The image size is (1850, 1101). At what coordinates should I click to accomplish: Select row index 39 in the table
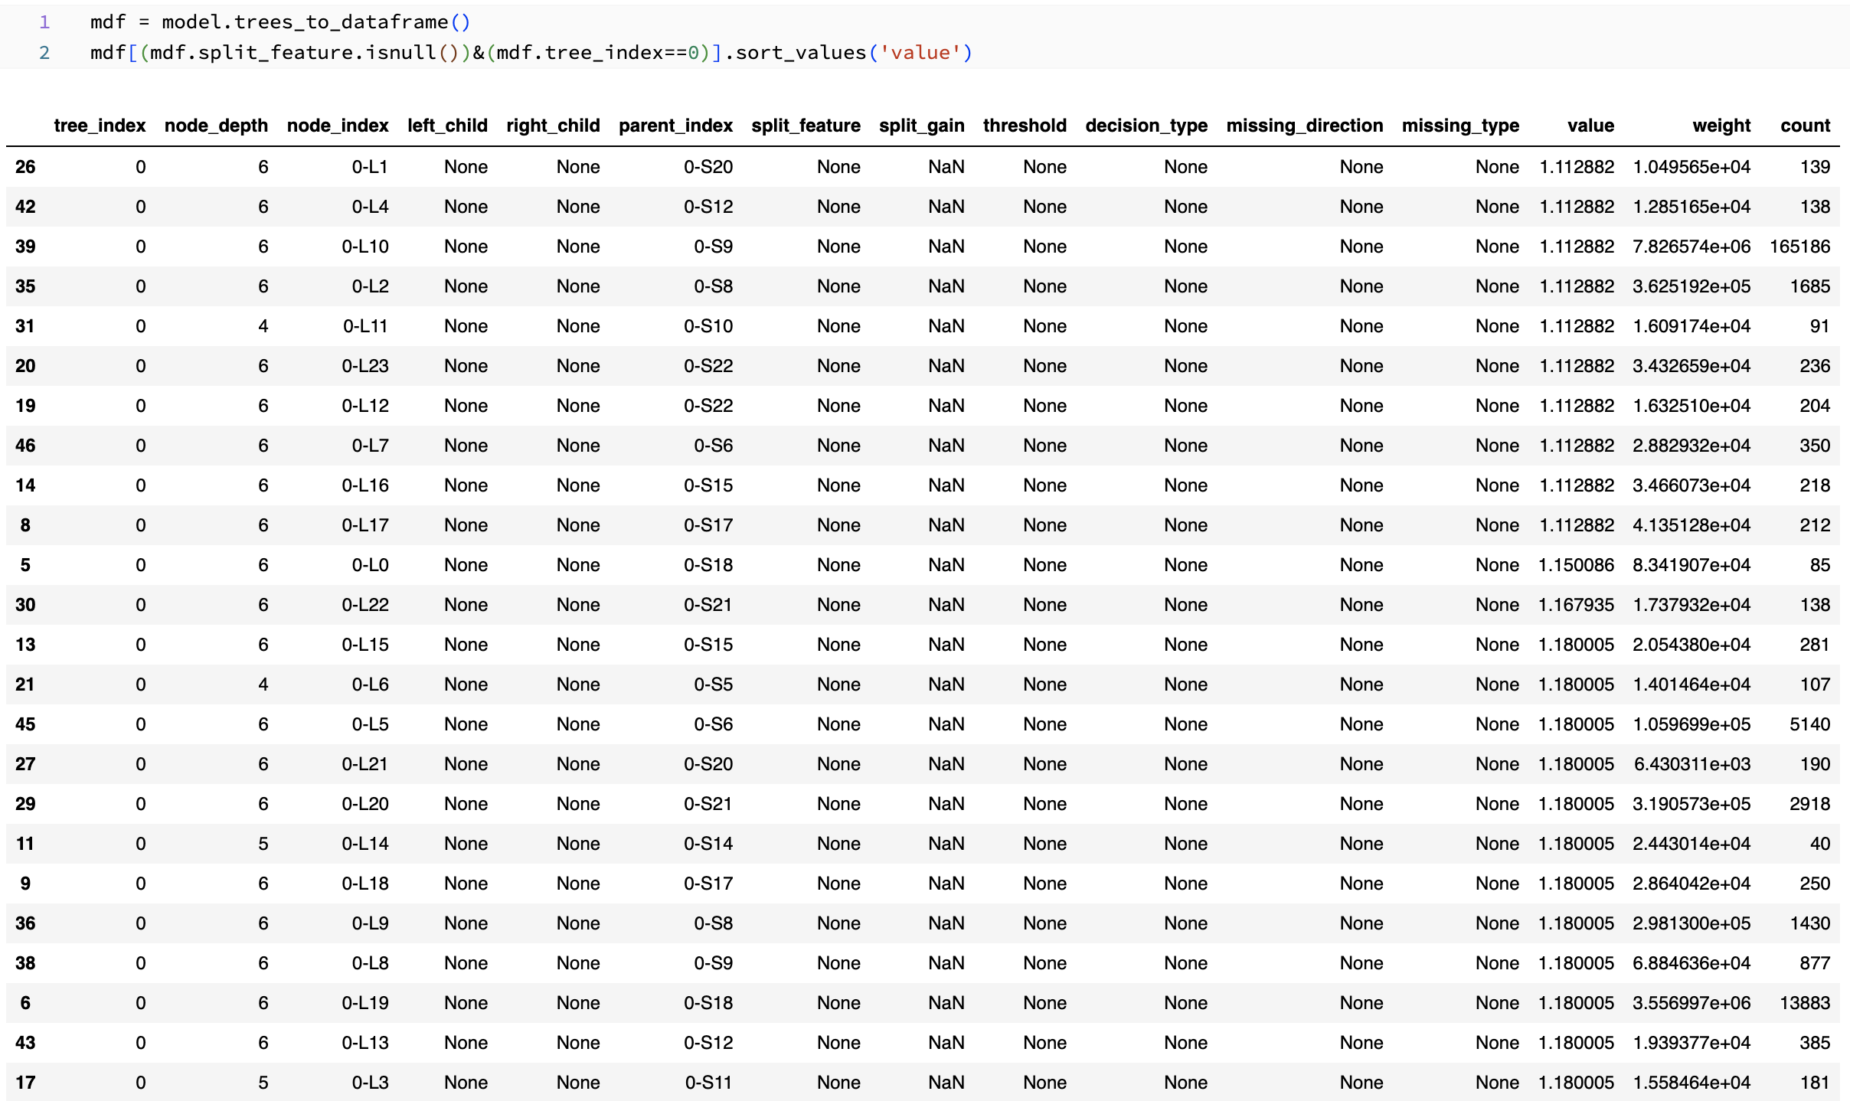(x=24, y=246)
